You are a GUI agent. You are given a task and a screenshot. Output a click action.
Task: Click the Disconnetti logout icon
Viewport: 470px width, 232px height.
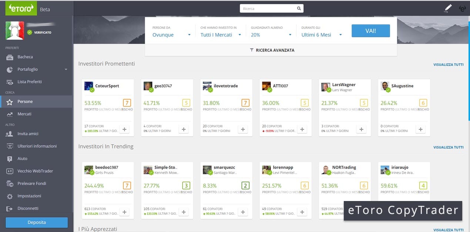(10, 208)
